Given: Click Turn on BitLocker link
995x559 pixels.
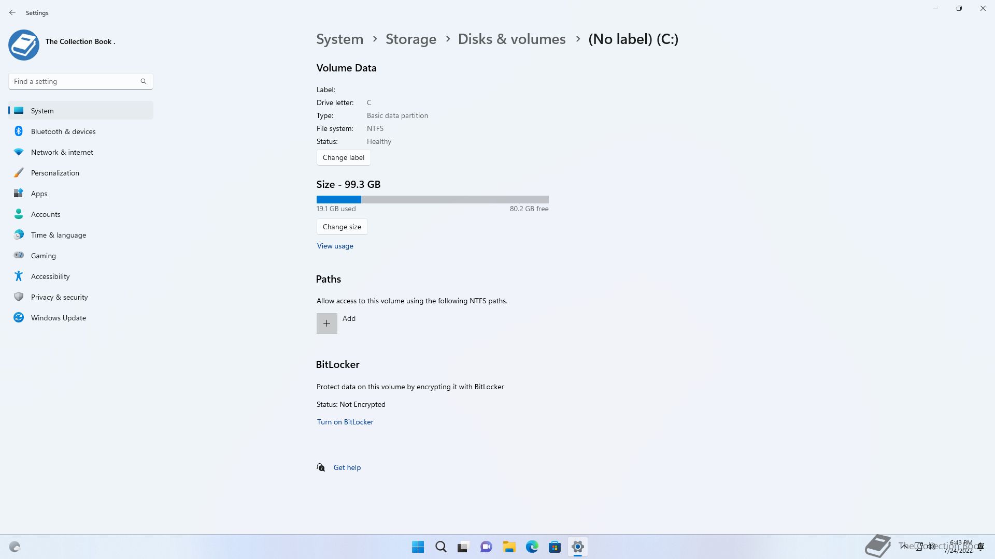Looking at the screenshot, I should click(345, 422).
